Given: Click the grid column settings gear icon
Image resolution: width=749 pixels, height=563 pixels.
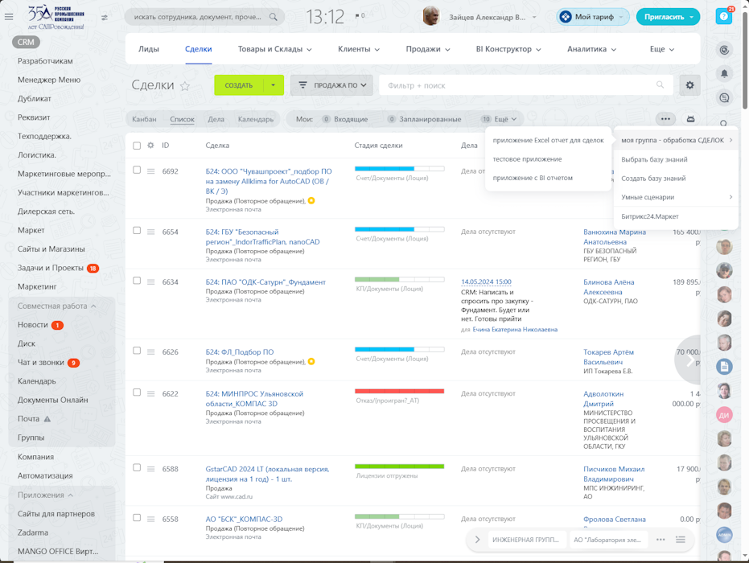Looking at the screenshot, I should (150, 146).
